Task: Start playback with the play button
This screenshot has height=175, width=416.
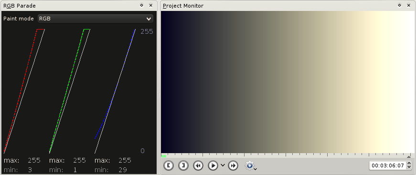Action: 213,166
